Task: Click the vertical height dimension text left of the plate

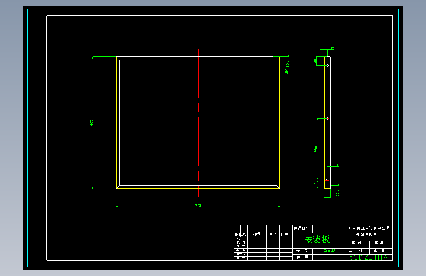Action: pos(91,123)
